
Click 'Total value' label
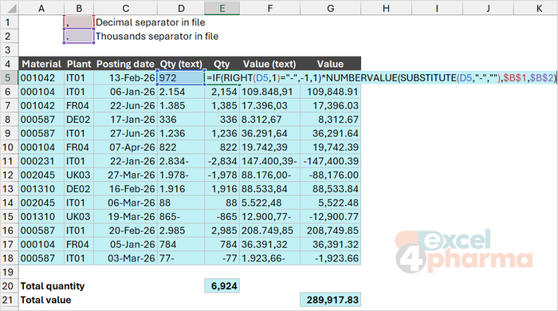tap(45, 300)
